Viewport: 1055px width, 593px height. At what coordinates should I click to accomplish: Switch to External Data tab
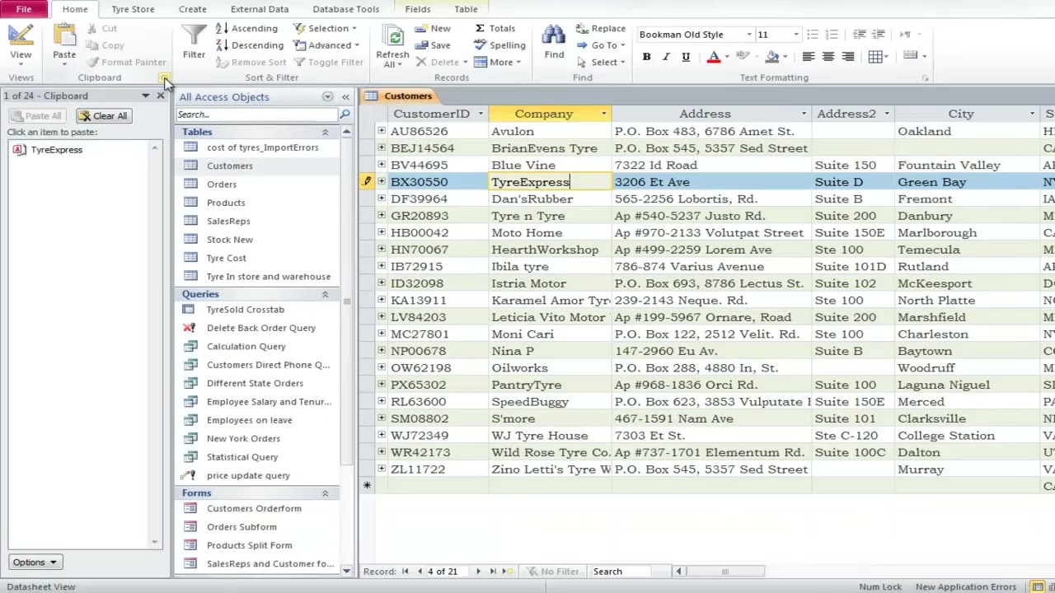coord(260,9)
